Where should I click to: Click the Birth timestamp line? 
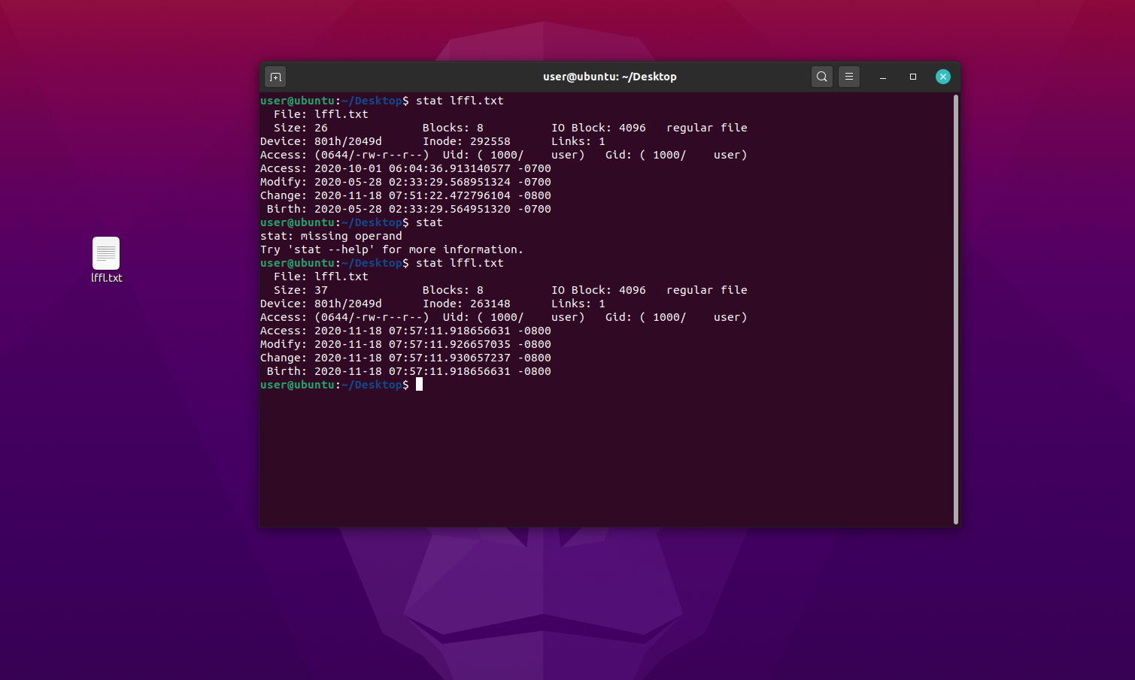tap(405, 370)
